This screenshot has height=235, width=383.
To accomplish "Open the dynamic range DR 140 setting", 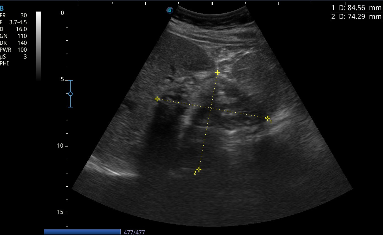I will point(13,43).
